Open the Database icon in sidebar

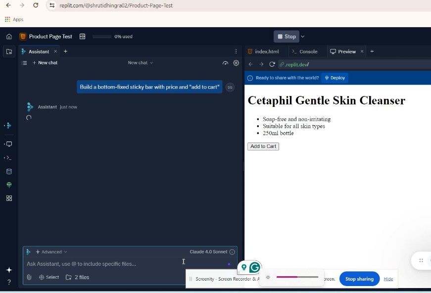click(9, 172)
